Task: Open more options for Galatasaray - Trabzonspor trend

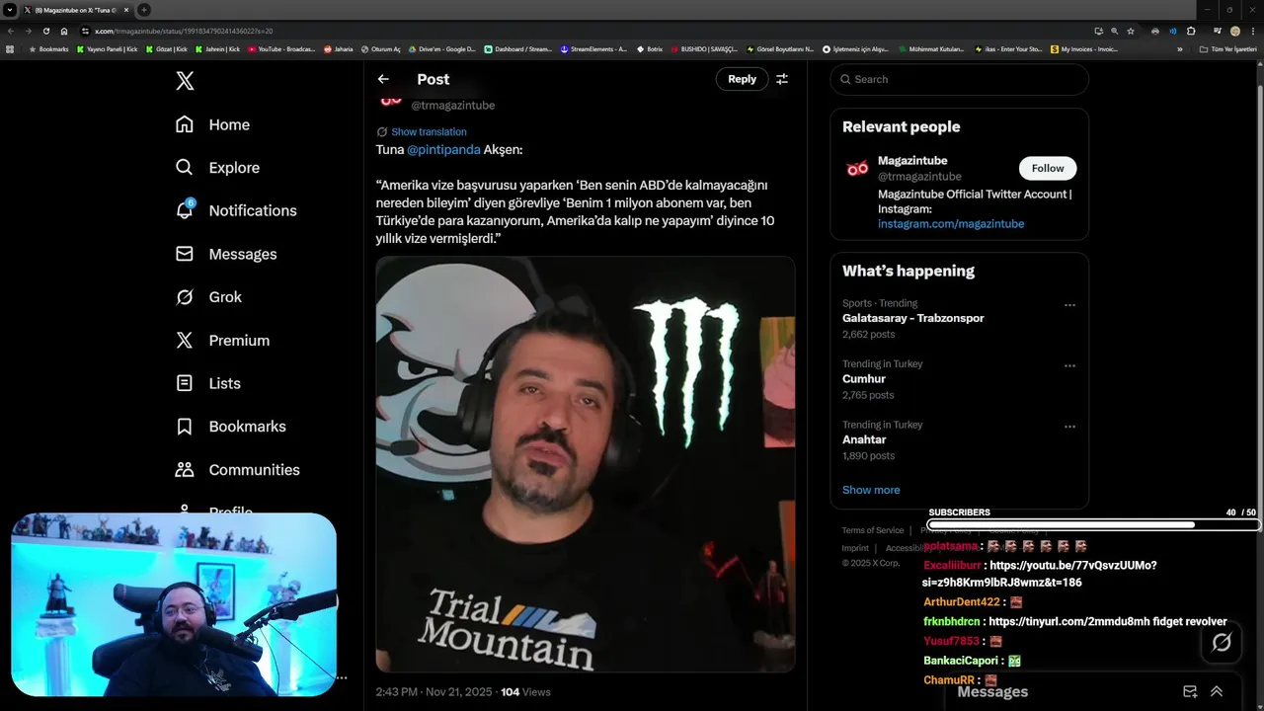Action: (x=1069, y=305)
